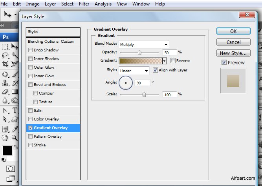This screenshot has height=186, width=262.
Task: Select the Hand tool
Action: 5,137
